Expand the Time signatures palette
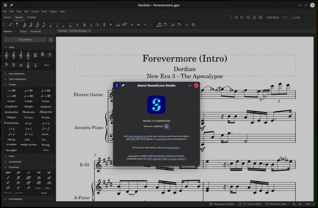The width and height of the screenshot is (318, 208). (x=6, y=79)
